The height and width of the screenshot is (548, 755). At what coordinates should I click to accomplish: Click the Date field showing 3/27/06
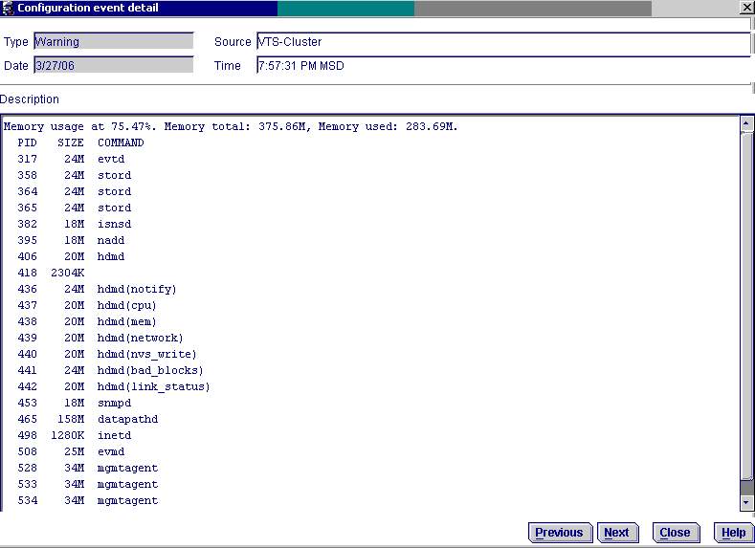(113, 66)
